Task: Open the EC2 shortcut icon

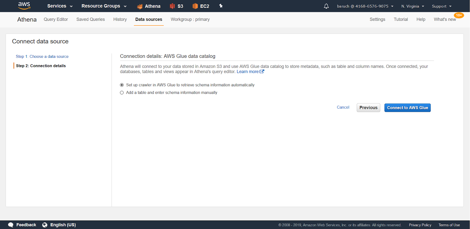Action: tap(195, 6)
